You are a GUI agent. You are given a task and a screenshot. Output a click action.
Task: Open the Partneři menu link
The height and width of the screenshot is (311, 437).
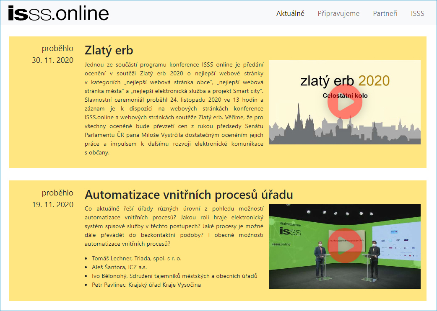click(385, 13)
